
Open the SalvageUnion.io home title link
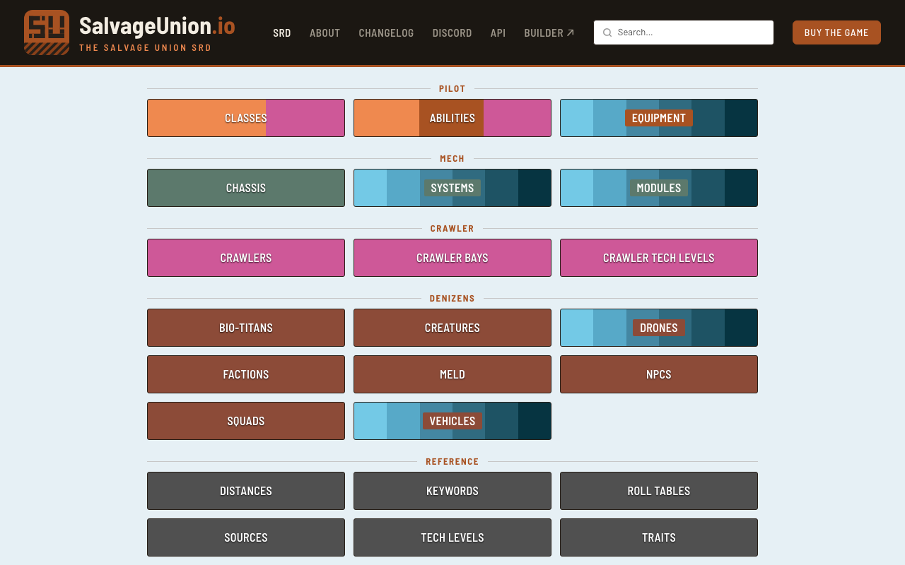pyautogui.click(x=157, y=26)
